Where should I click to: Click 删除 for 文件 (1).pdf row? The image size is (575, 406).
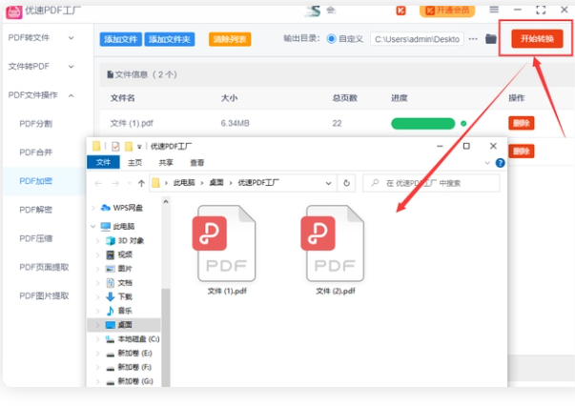(521, 123)
